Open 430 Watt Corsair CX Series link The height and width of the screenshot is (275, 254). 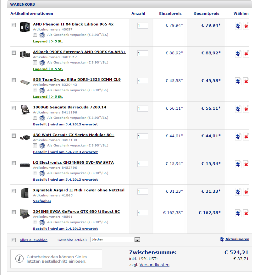tap(74, 135)
